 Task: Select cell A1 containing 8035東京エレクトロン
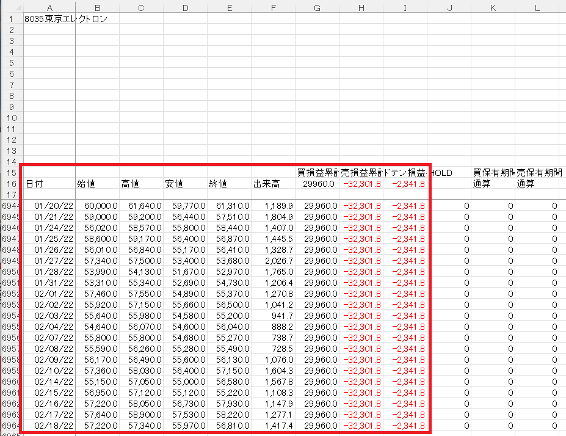point(49,19)
